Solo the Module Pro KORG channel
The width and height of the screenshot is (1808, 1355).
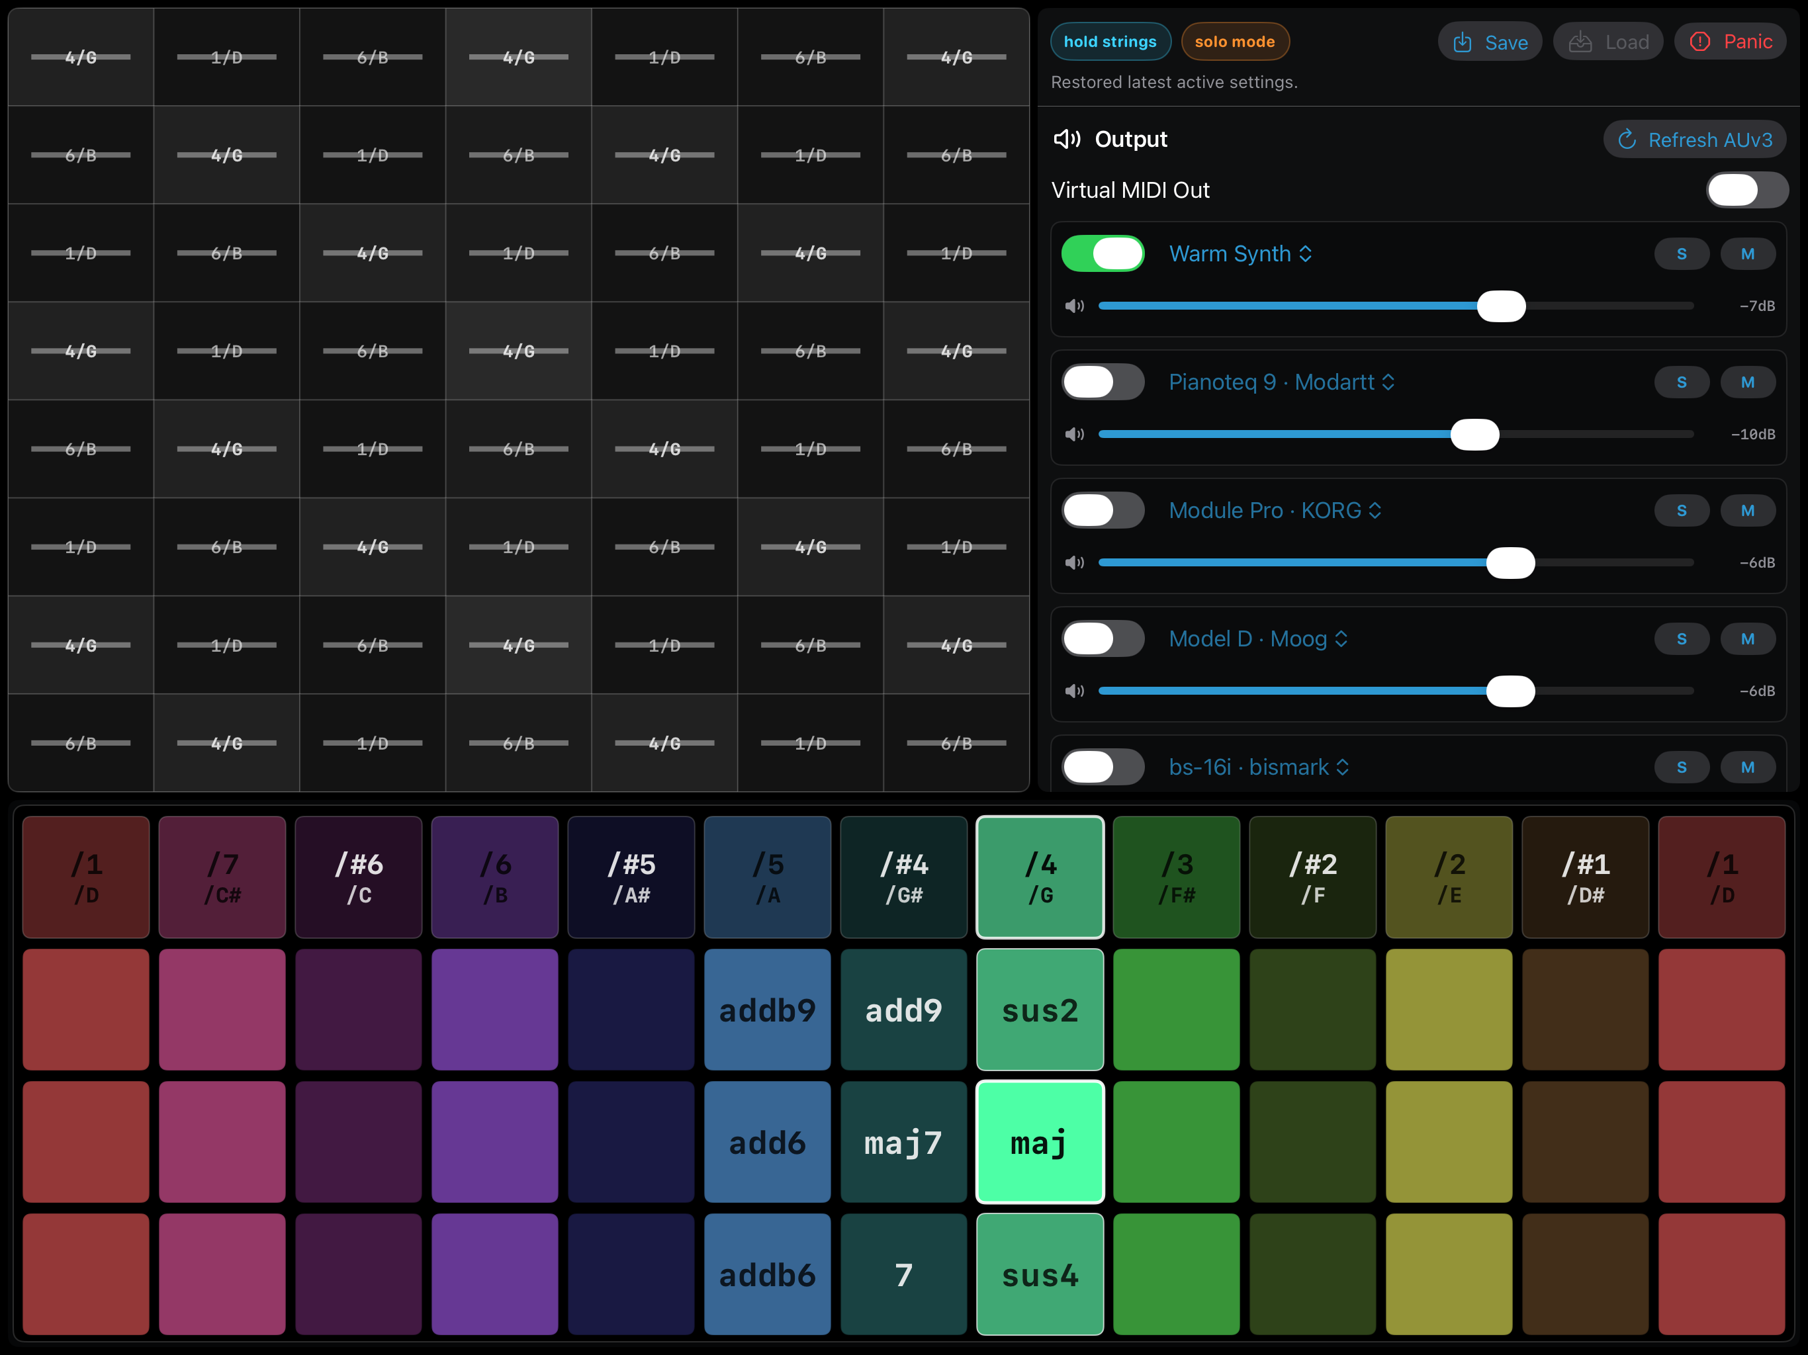[x=1682, y=511]
